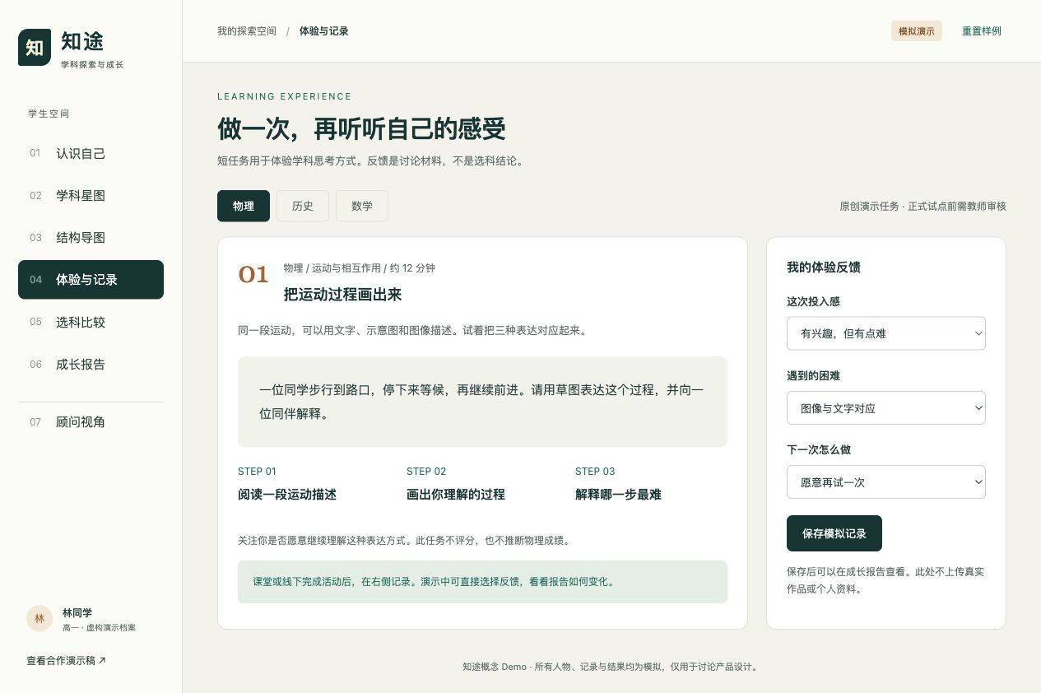Open 顾问视角 in sidebar
This screenshot has width=1041, height=693.
91,422
